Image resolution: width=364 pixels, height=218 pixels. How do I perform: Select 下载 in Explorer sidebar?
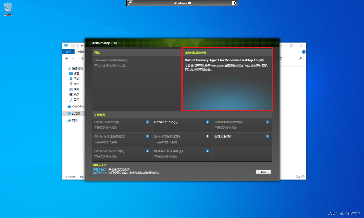click(x=74, y=79)
